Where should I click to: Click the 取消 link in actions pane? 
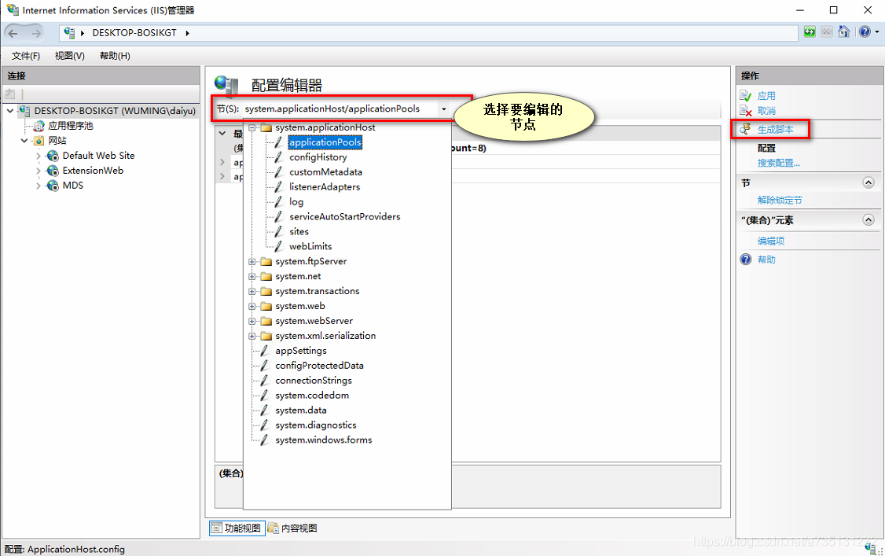(766, 111)
